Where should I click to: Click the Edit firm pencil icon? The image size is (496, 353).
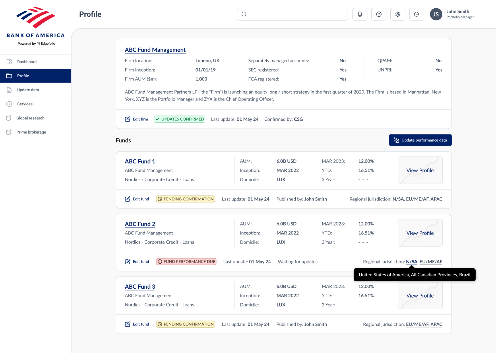click(x=128, y=119)
